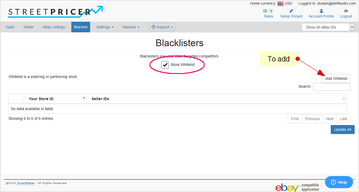Image resolution: width=359 pixels, height=192 pixels.
Task: Open the Show All eBay IDs selector
Action: tap(328, 27)
